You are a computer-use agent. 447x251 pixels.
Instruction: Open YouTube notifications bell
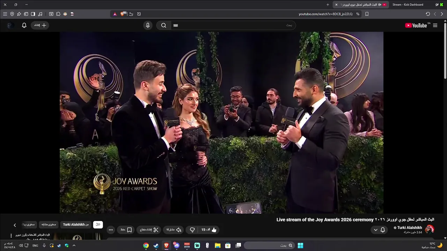point(24,25)
